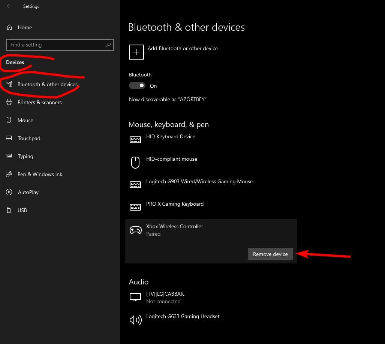Image resolution: width=385 pixels, height=344 pixels.
Task: Open Pen & Windows Ink settings
Action: point(40,174)
